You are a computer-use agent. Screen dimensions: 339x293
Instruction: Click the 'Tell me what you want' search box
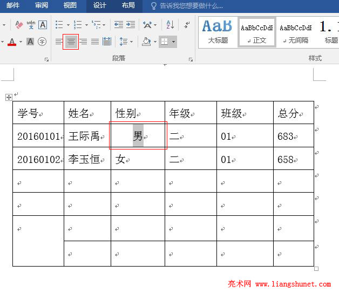click(192, 5)
